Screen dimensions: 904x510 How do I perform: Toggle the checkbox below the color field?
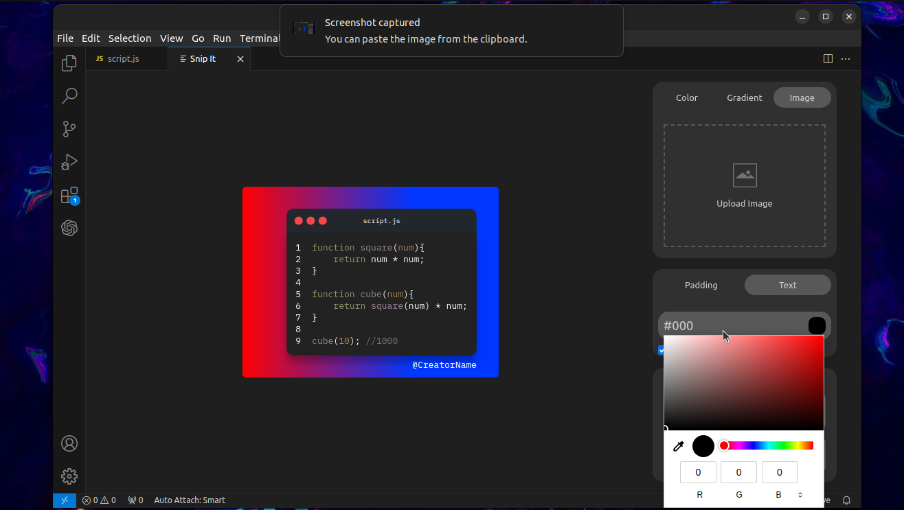[x=661, y=350]
